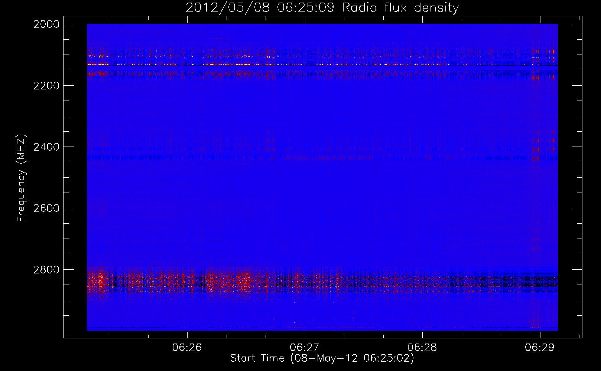
Task: Click the 2600 frequency tick label
Action: pos(46,208)
